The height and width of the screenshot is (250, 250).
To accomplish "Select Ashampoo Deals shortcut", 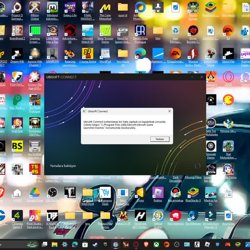I will click(105, 196).
